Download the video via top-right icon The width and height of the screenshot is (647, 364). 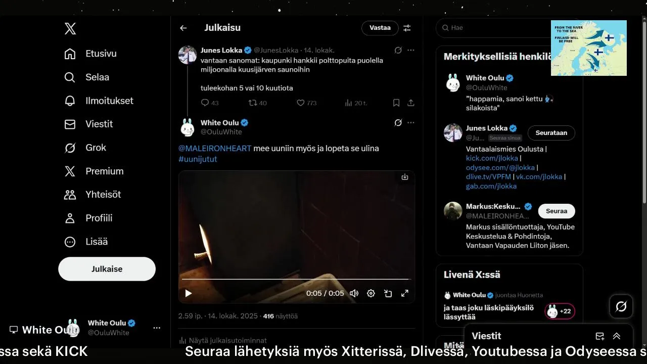pos(405,177)
